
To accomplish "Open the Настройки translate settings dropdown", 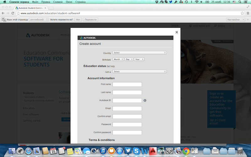I will 235,19.
